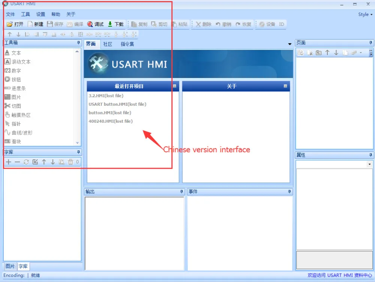The image size is (375, 282).
Task: Click the 复制 copy toolbar button
Action: [x=139, y=24]
